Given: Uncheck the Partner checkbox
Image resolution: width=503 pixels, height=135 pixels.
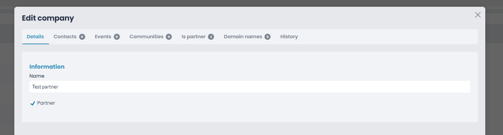Looking at the screenshot, I should [x=33, y=103].
